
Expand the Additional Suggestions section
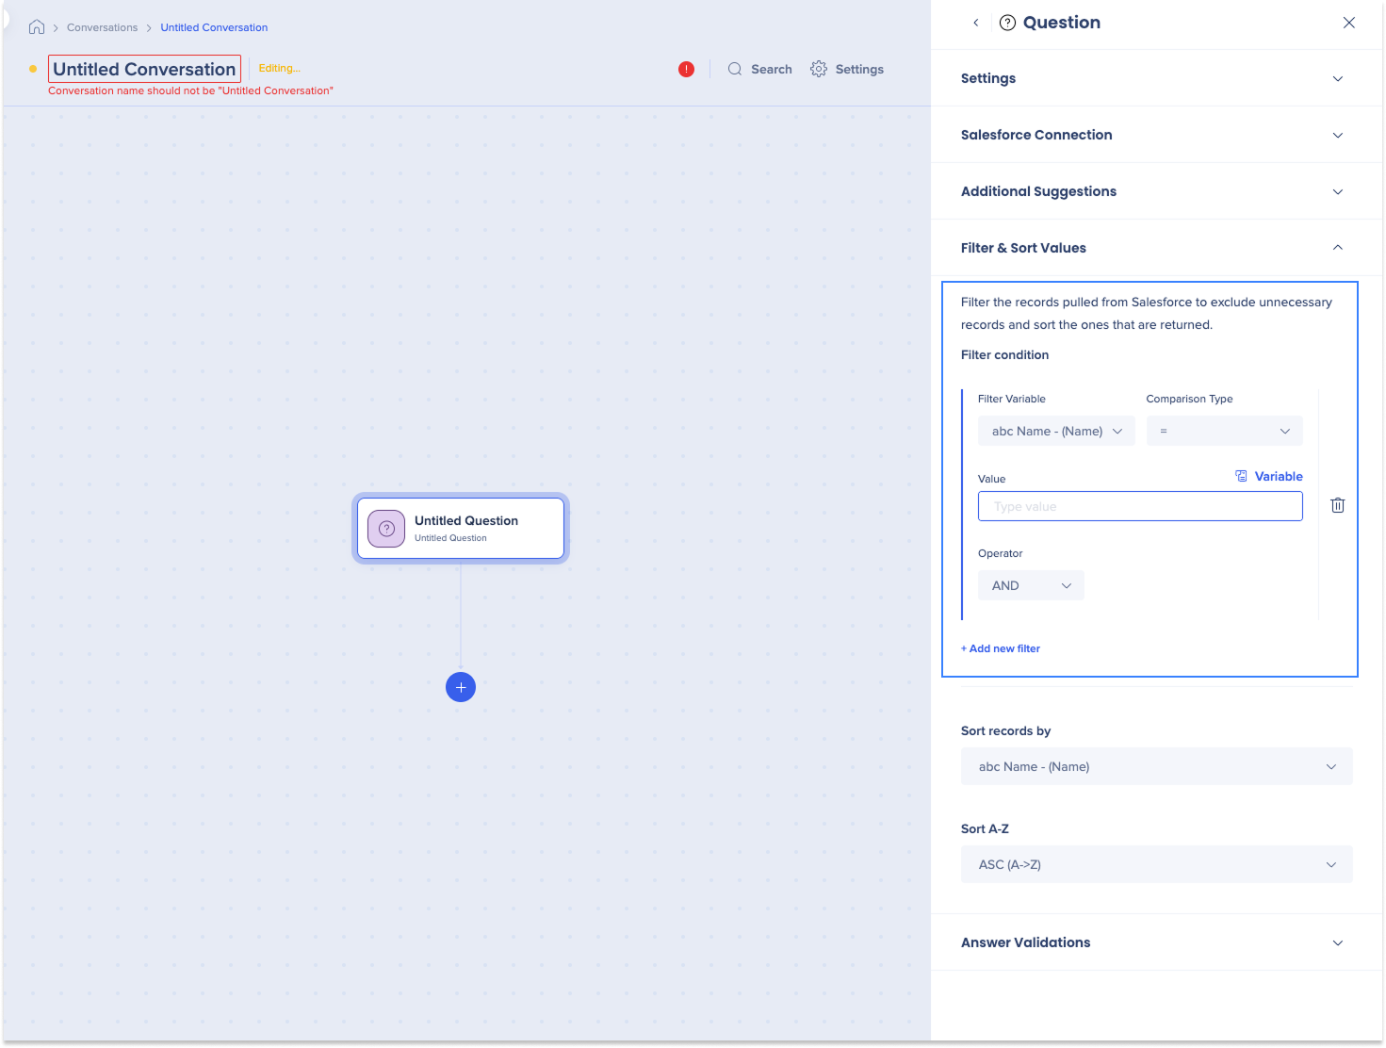(1337, 191)
